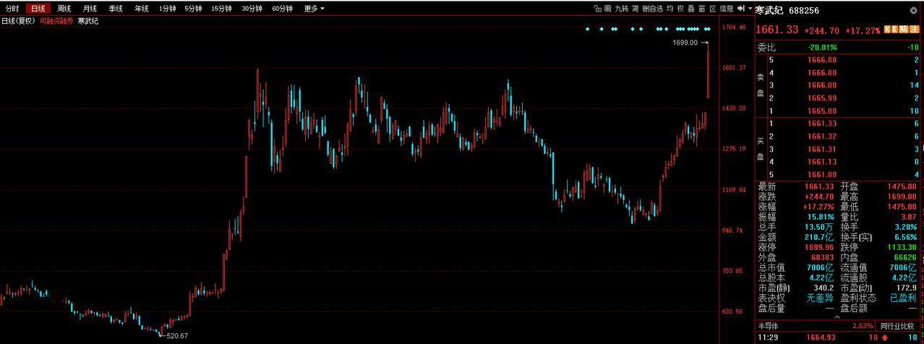Show the 30分钟 chart period
This screenshot has height=344, width=924.
pos(252,9)
